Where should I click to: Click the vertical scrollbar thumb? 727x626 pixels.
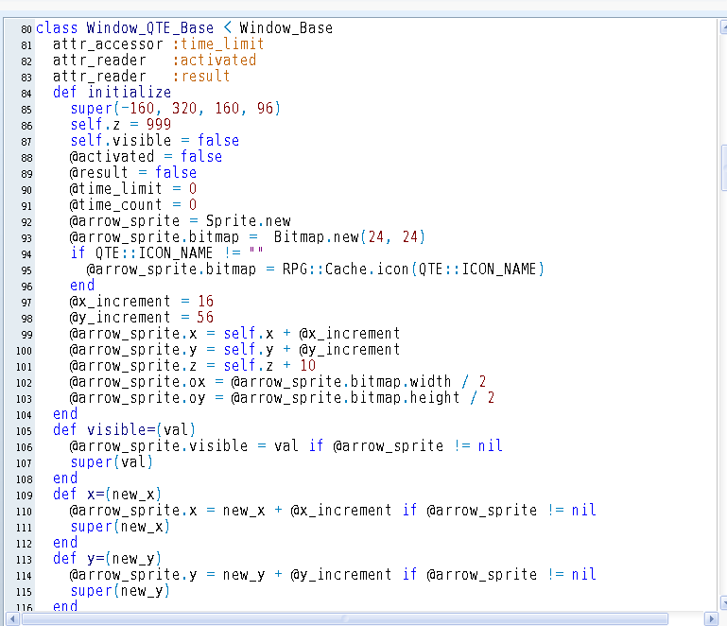pyautogui.click(x=724, y=168)
